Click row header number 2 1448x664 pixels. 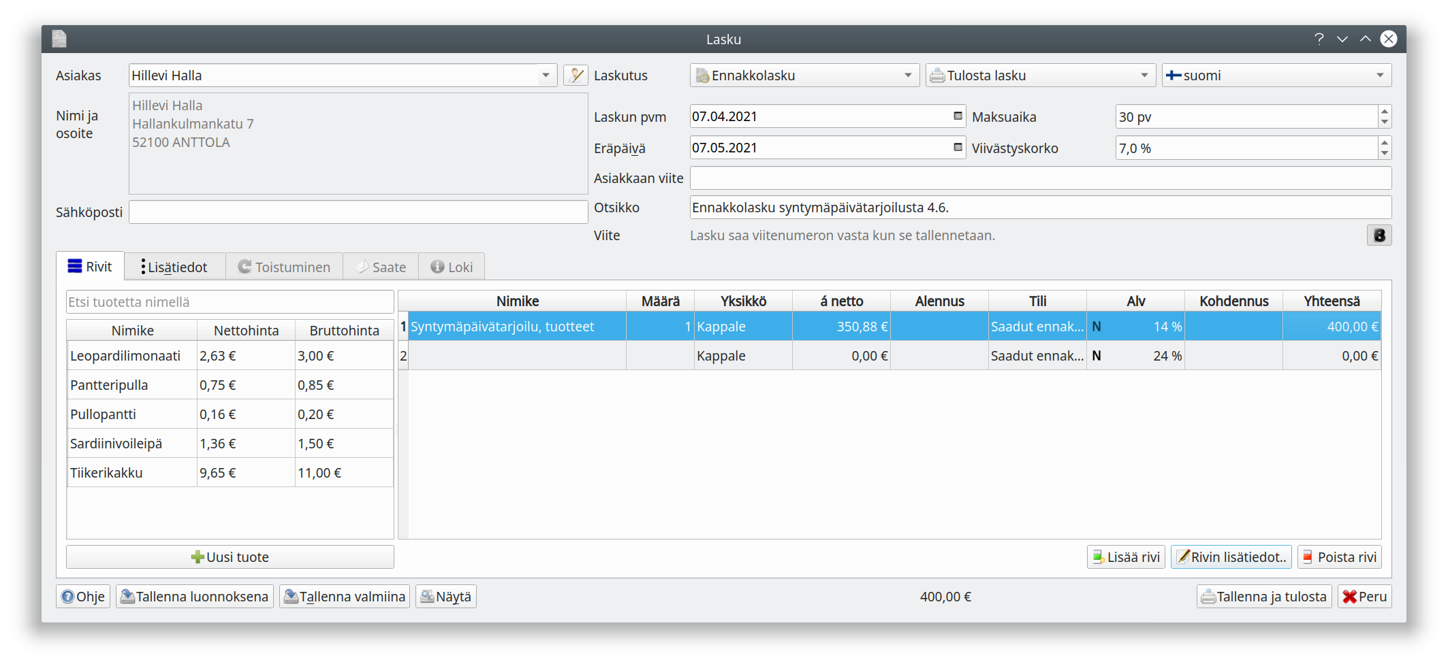(403, 356)
